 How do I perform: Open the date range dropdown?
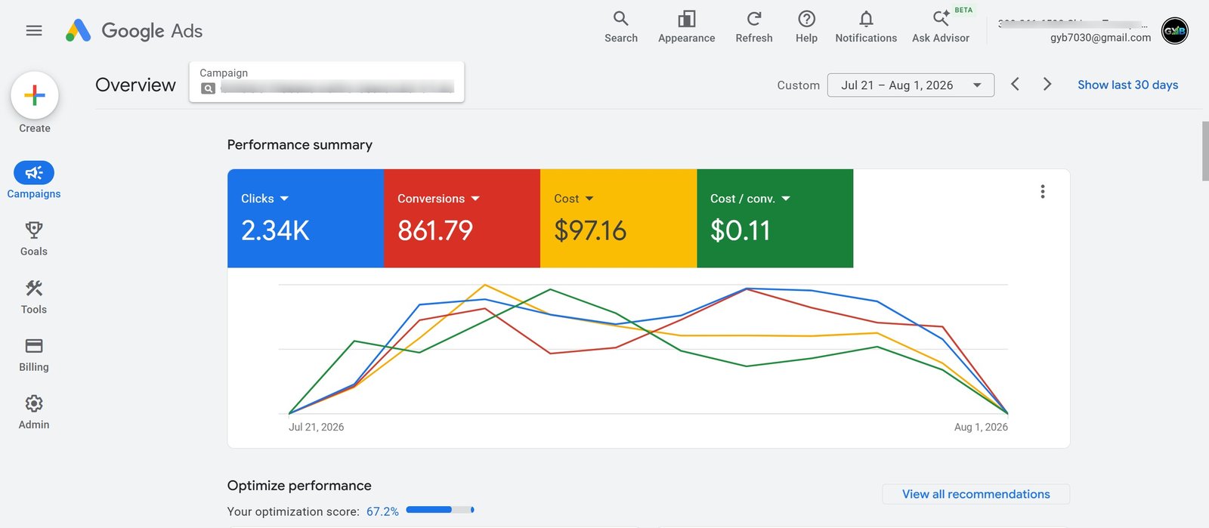(x=911, y=85)
